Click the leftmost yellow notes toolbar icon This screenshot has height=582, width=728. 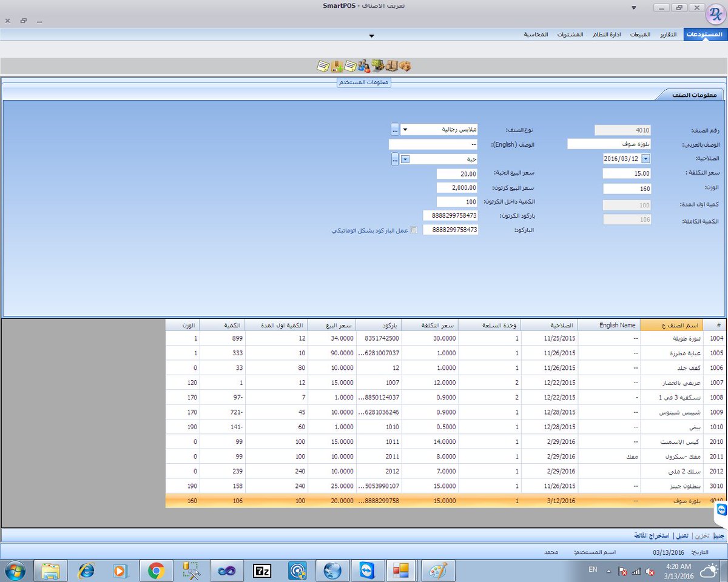click(323, 65)
